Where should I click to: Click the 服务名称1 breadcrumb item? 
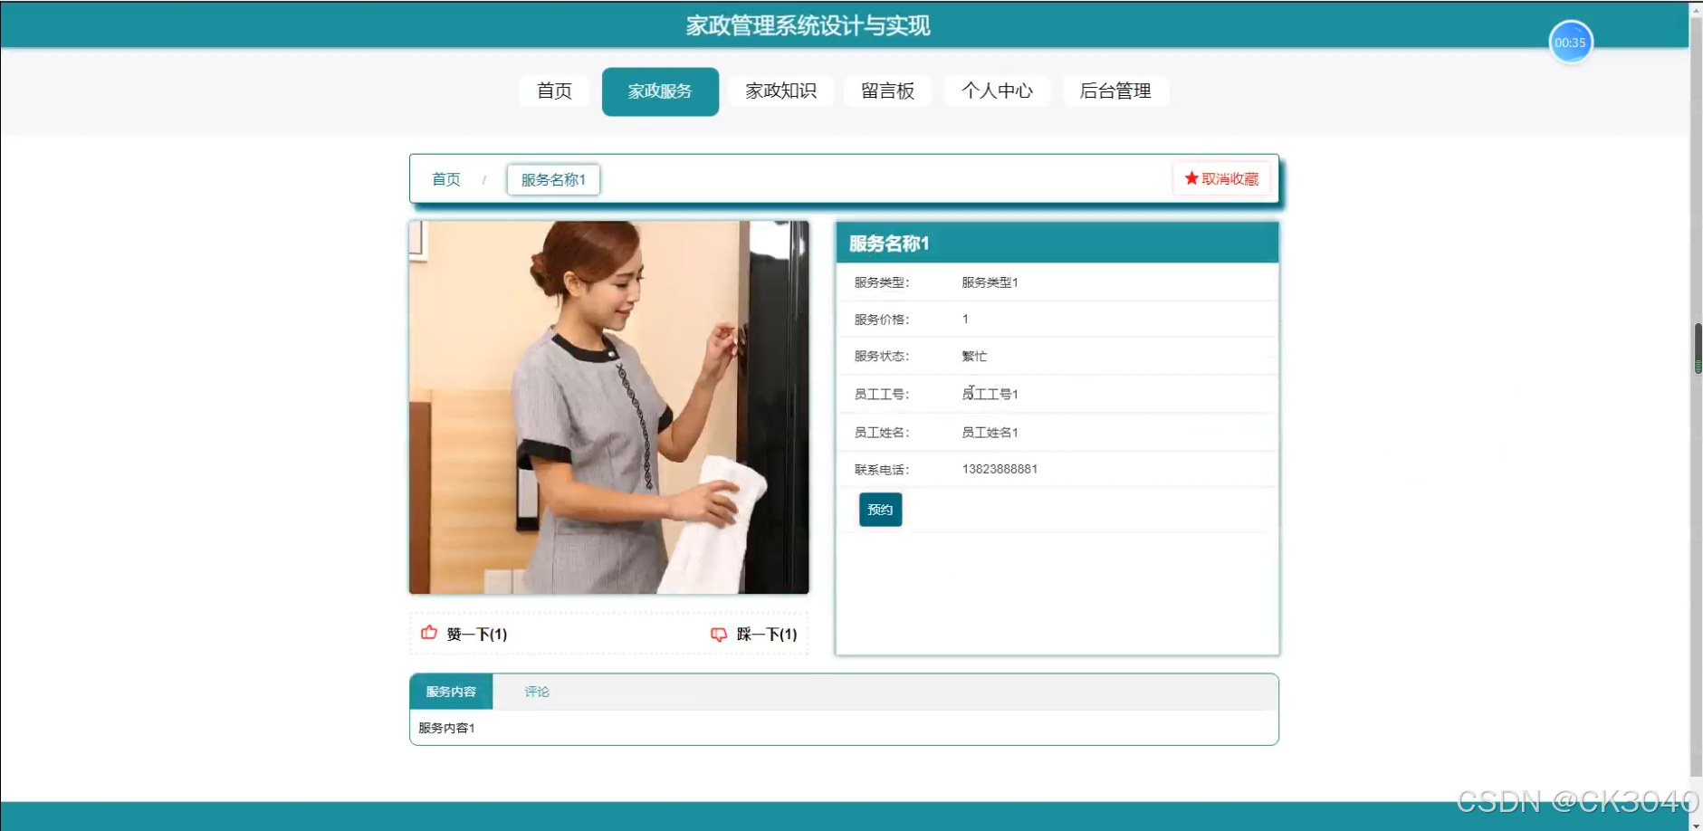coord(552,179)
